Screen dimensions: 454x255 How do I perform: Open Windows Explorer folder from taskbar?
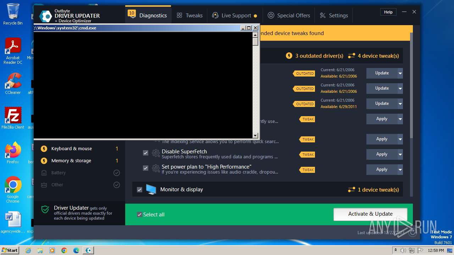click(40, 250)
